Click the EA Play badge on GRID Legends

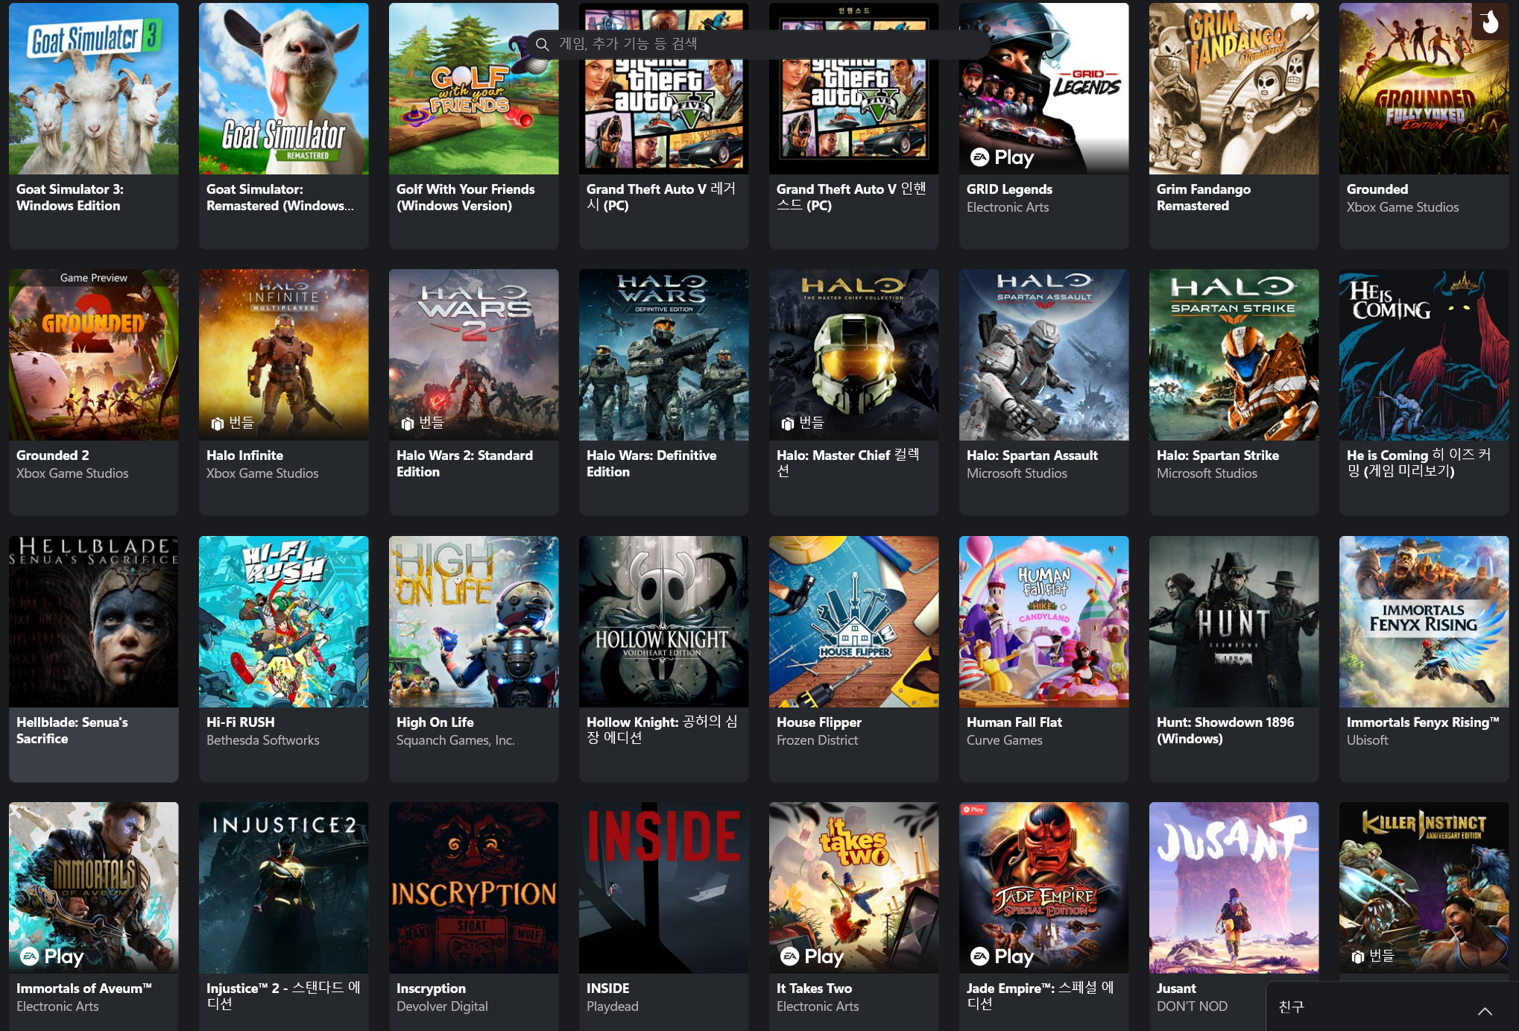point(1001,157)
